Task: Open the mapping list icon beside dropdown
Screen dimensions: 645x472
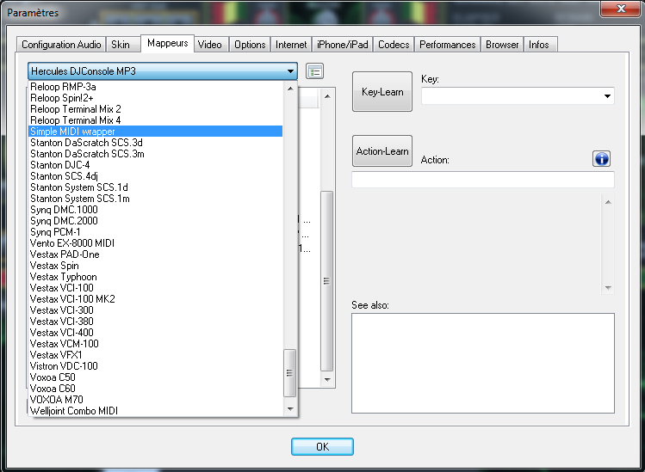Action: click(x=314, y=71)
